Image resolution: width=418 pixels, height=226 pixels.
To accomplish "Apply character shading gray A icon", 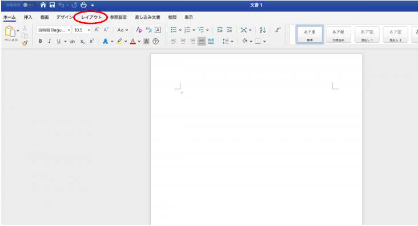I will tap(146, 41).
